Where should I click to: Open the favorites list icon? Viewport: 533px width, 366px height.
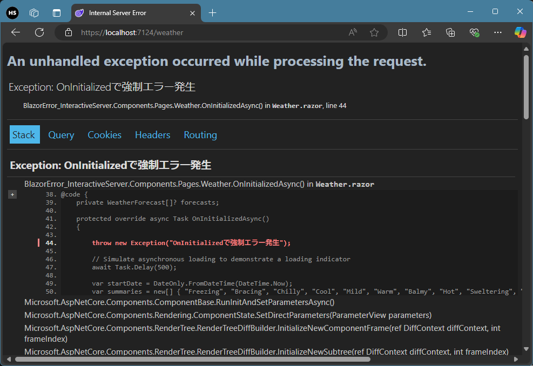427,32
